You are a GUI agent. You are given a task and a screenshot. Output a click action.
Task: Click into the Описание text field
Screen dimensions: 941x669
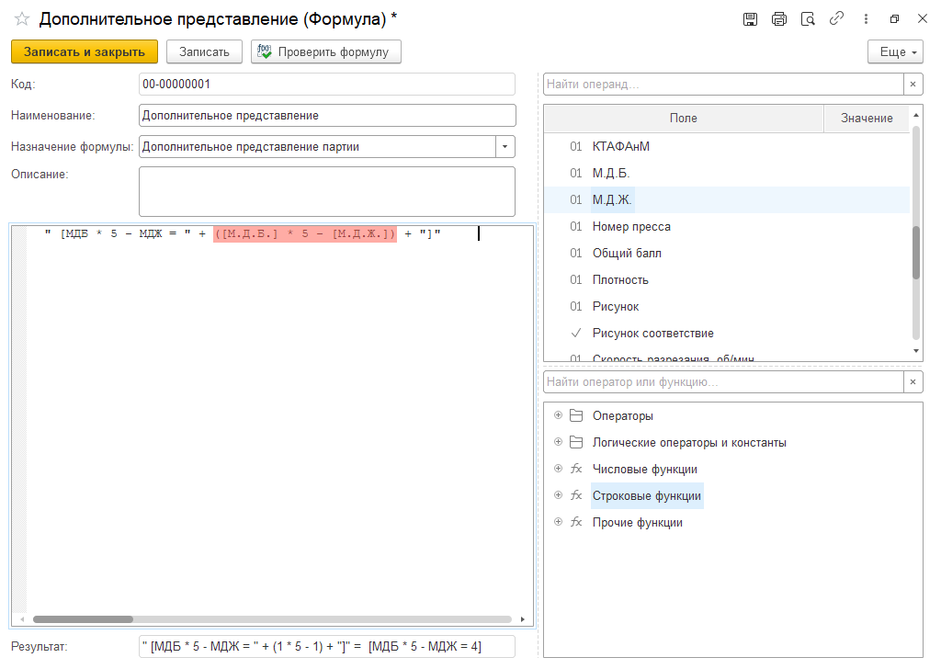coord(326,191)
